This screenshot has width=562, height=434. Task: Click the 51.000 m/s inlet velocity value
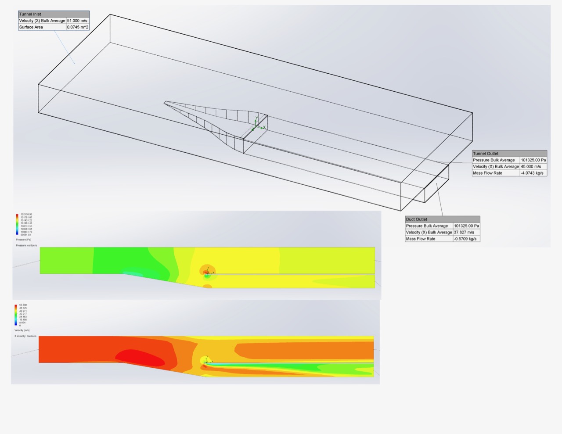(77, 21)
